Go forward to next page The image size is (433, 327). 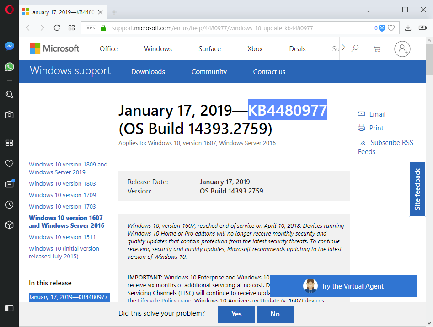click(x=42, y=27)
